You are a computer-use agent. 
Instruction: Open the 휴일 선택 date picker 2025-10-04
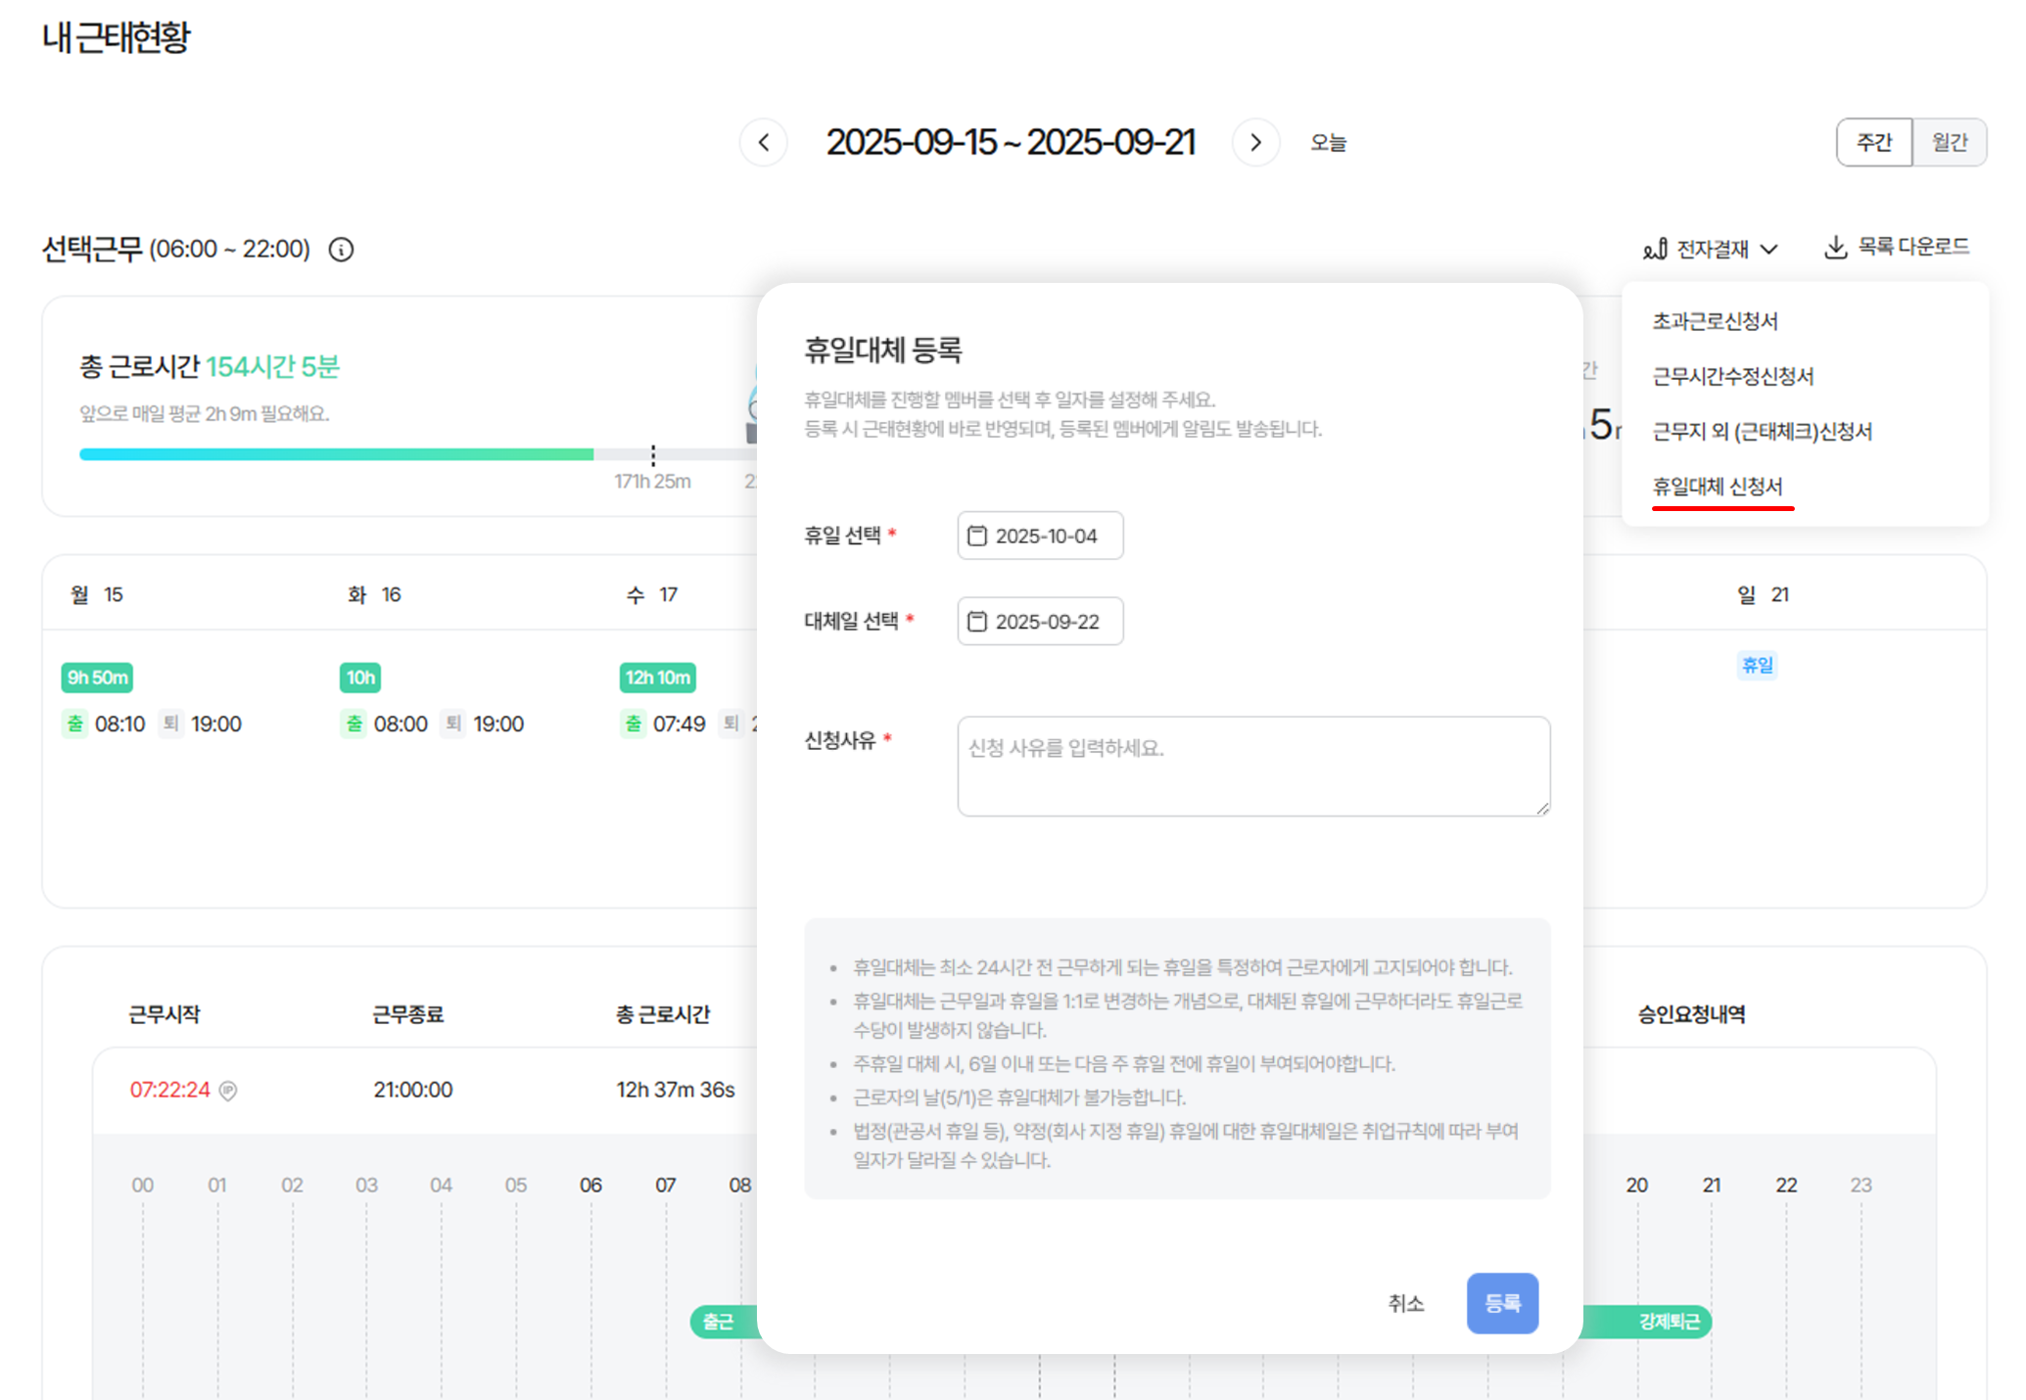[x=1046, y=536]
